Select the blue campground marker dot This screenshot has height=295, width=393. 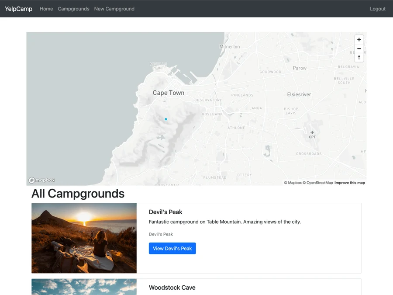tap(165, 119)
